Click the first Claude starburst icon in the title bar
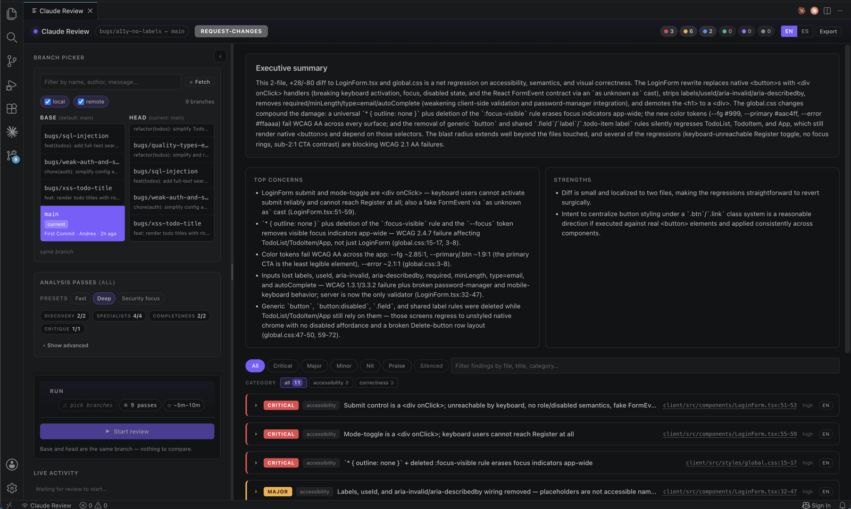The height and width of the screenshot is (509, 851). (802, 11)
